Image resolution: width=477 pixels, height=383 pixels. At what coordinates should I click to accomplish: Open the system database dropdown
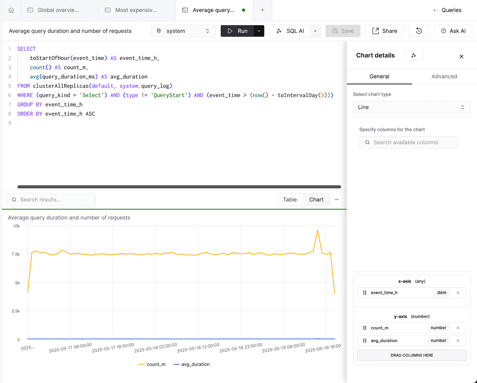(x=183, y=31)
